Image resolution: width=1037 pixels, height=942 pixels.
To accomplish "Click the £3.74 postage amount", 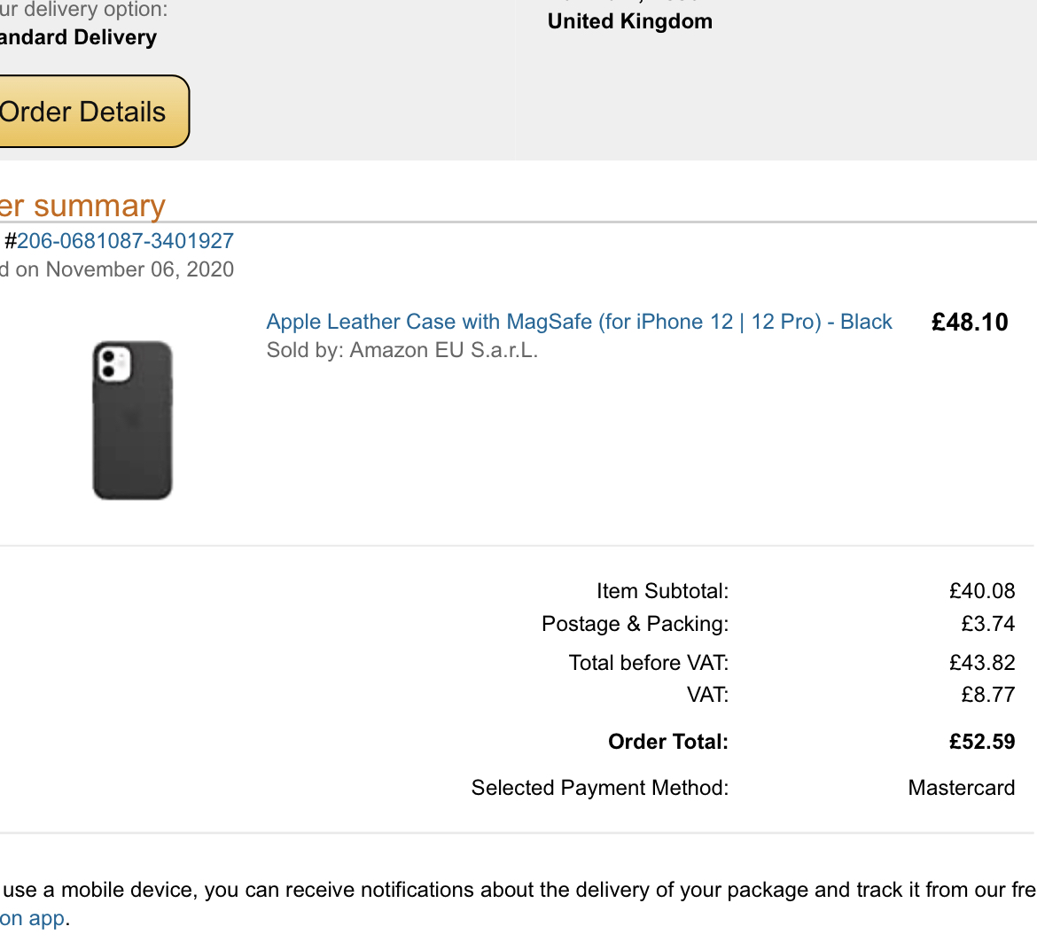I will point(987,624).
